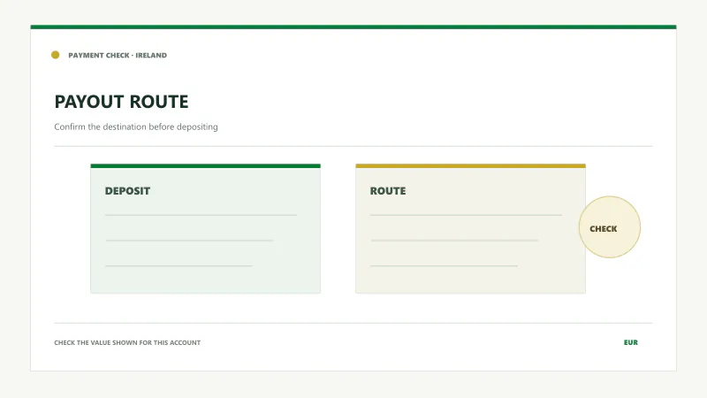
Task: Click the PAYOUT ROUTE heading
Action: (x=121, y=102)
